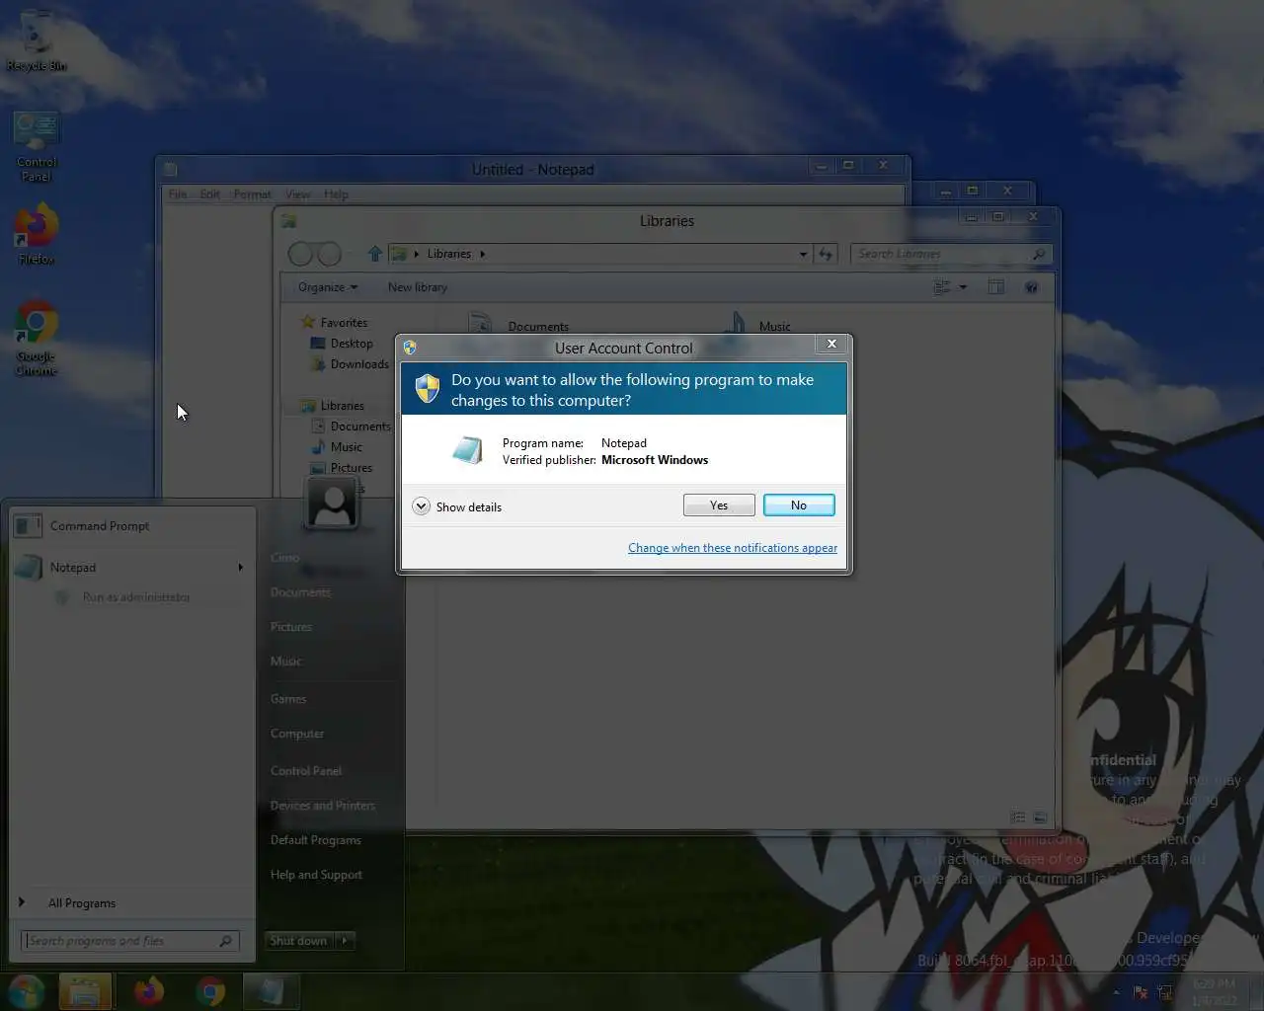The width and height of the screenshot is (1264, 1011).
Task: Open the View menu in Notepad
Action: (x=297, y=194)
